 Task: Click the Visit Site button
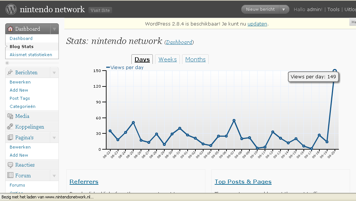(x=100, y=10)
